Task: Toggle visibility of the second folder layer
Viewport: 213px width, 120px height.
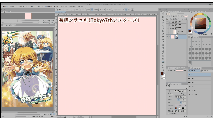Action: [167, 25]
